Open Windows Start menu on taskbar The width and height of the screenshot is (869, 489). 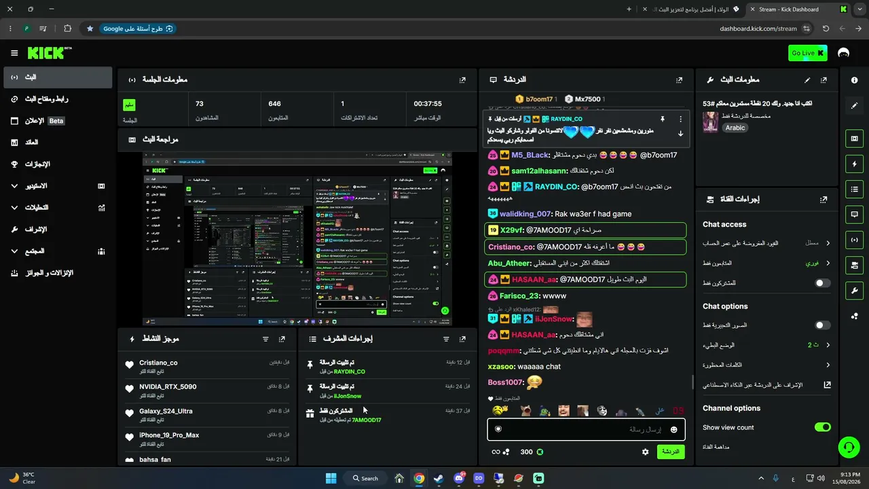(331, 478)
